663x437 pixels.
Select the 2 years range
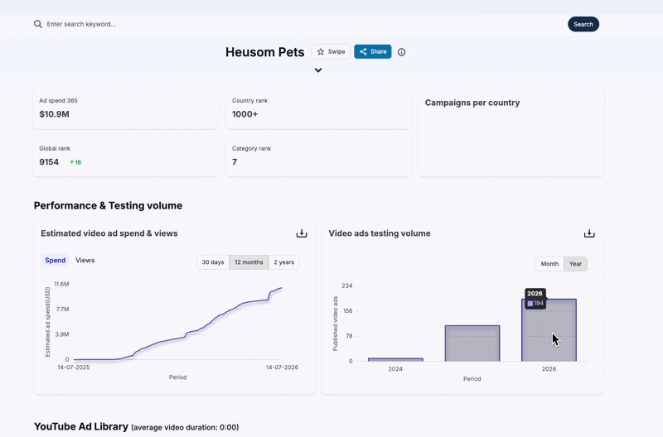tap(283, 262)
